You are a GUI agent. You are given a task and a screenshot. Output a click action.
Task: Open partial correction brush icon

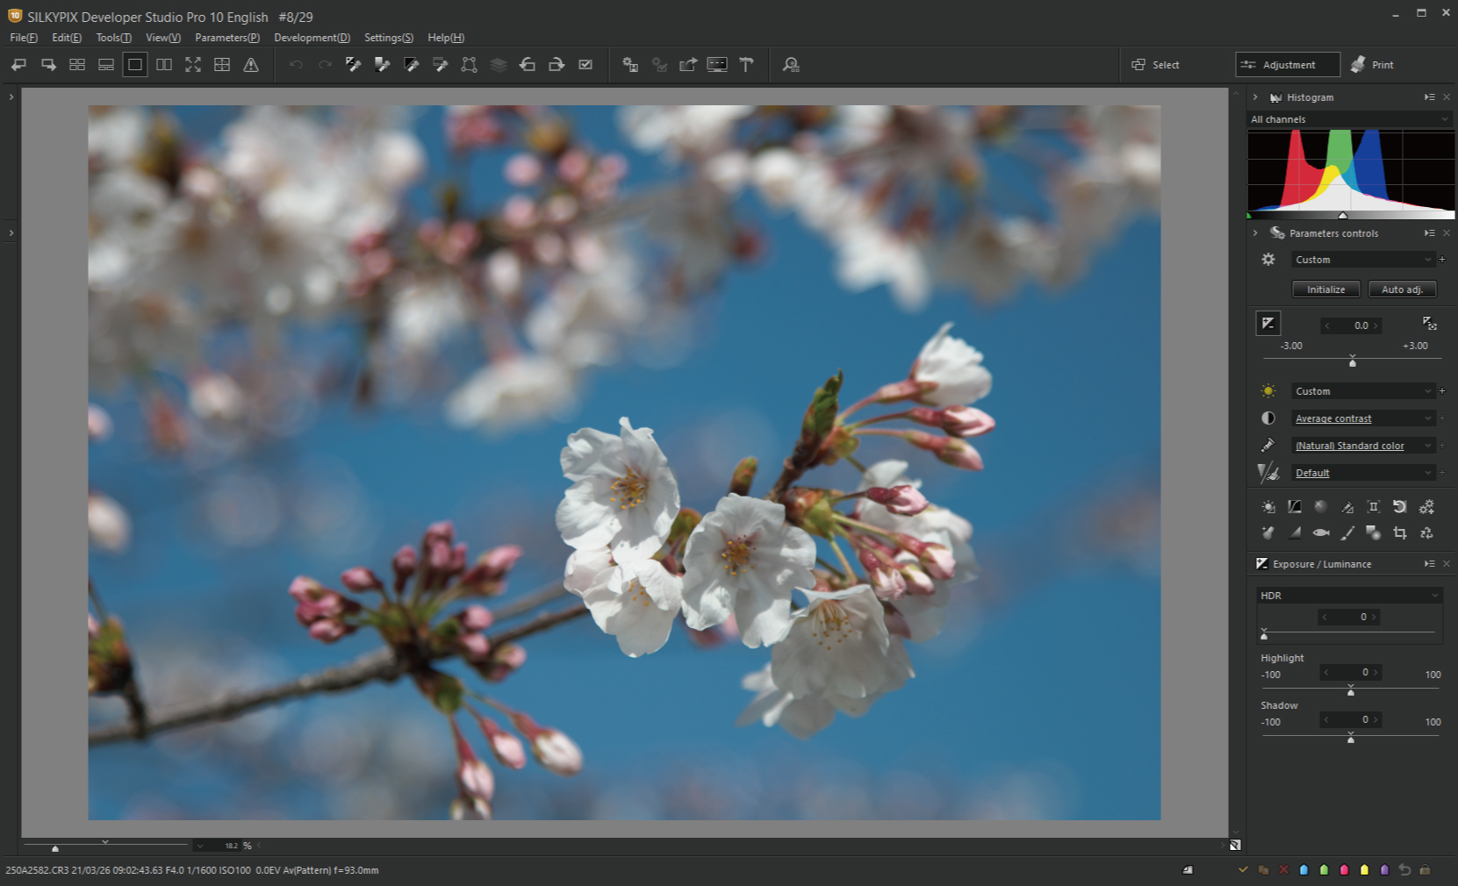[x=1347, y=533]
